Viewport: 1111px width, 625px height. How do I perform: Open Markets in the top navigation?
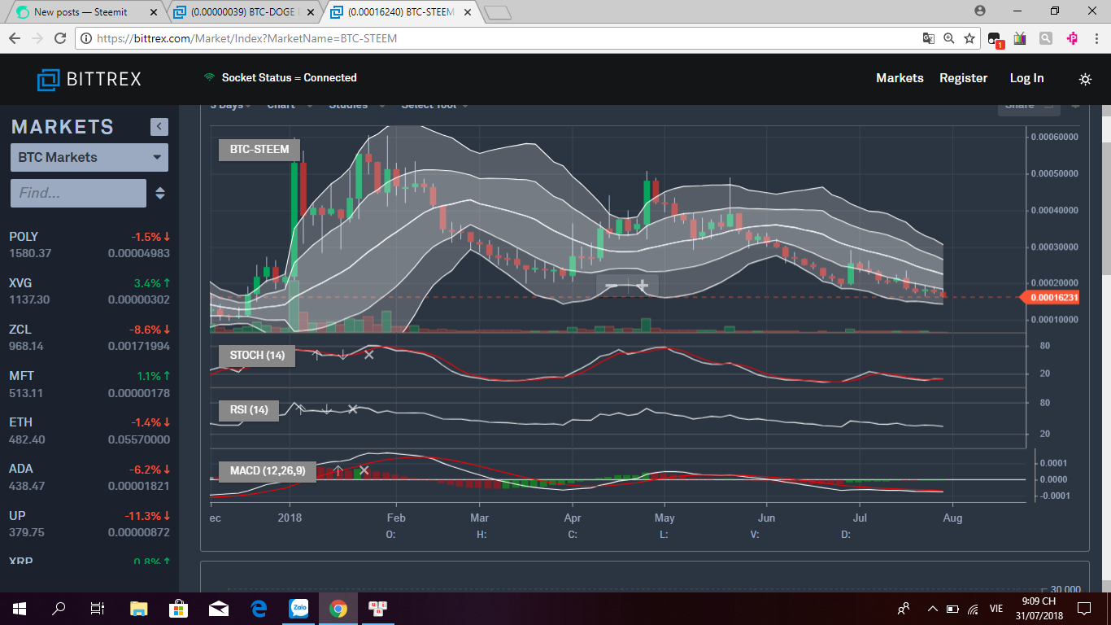[x=900, y=78]
